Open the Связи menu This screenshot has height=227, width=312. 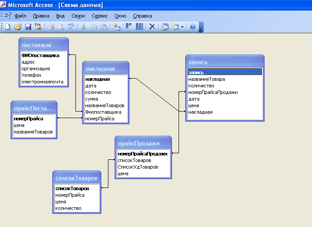click(78, 16)
